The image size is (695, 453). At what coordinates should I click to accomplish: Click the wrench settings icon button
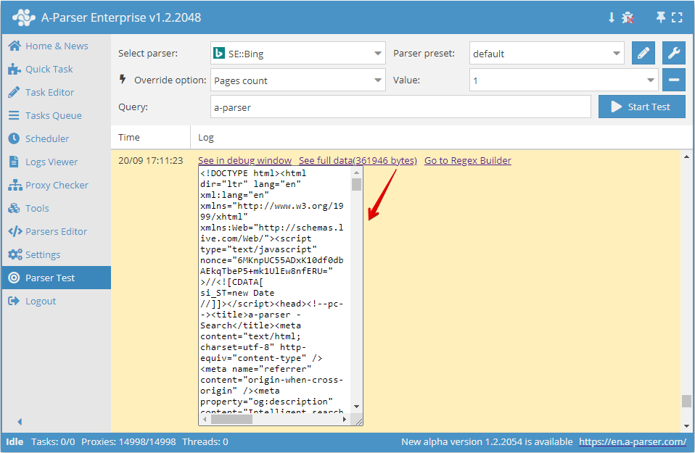click(673, 53)
